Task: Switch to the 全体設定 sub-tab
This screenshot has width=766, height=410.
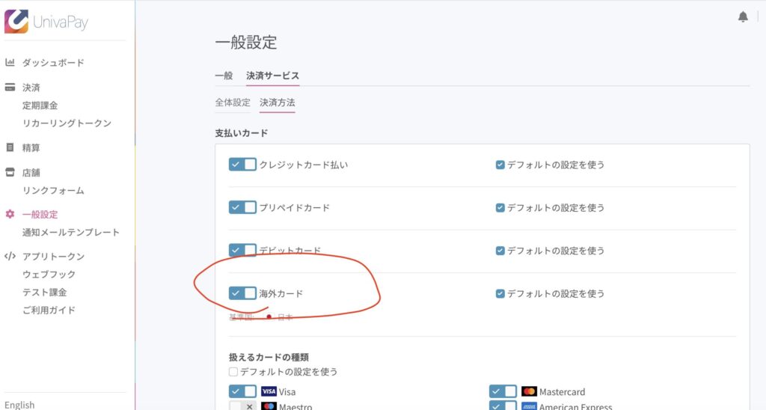Action: point(233,102)
